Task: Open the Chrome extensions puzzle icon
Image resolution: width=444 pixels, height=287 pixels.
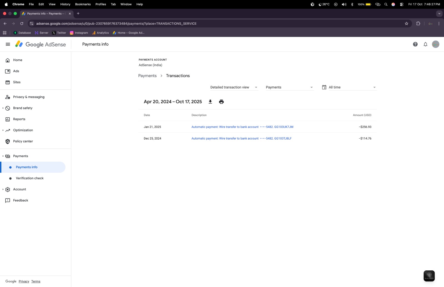Action: [x=418, y=24]
